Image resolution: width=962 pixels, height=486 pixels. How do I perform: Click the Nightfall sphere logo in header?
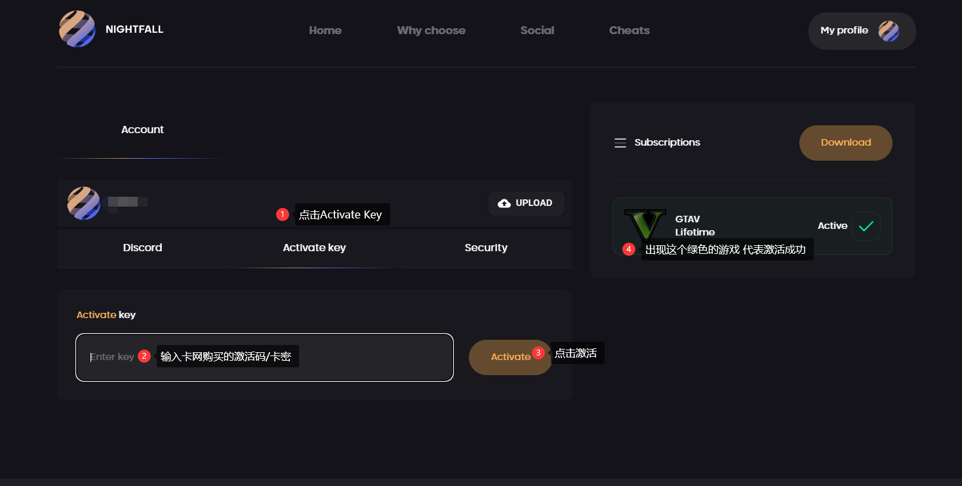click(x=77, y=30)
